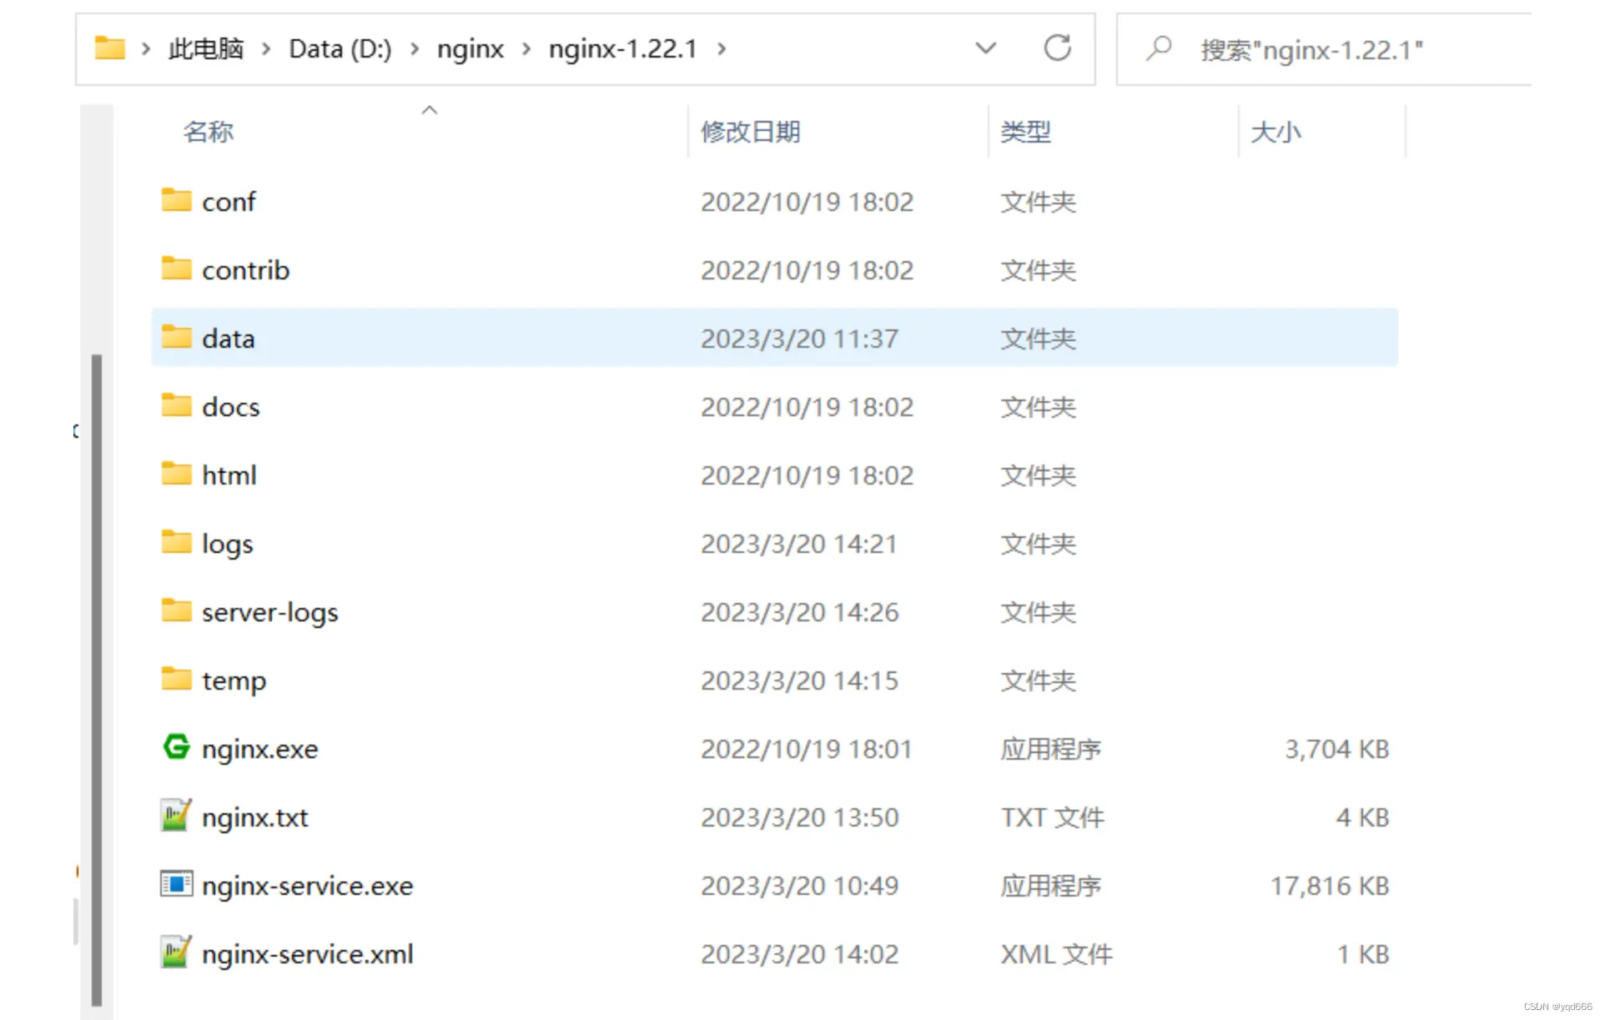
Task: Expand the chevron after 此电脑 breadcrumb
Action: 266,49
